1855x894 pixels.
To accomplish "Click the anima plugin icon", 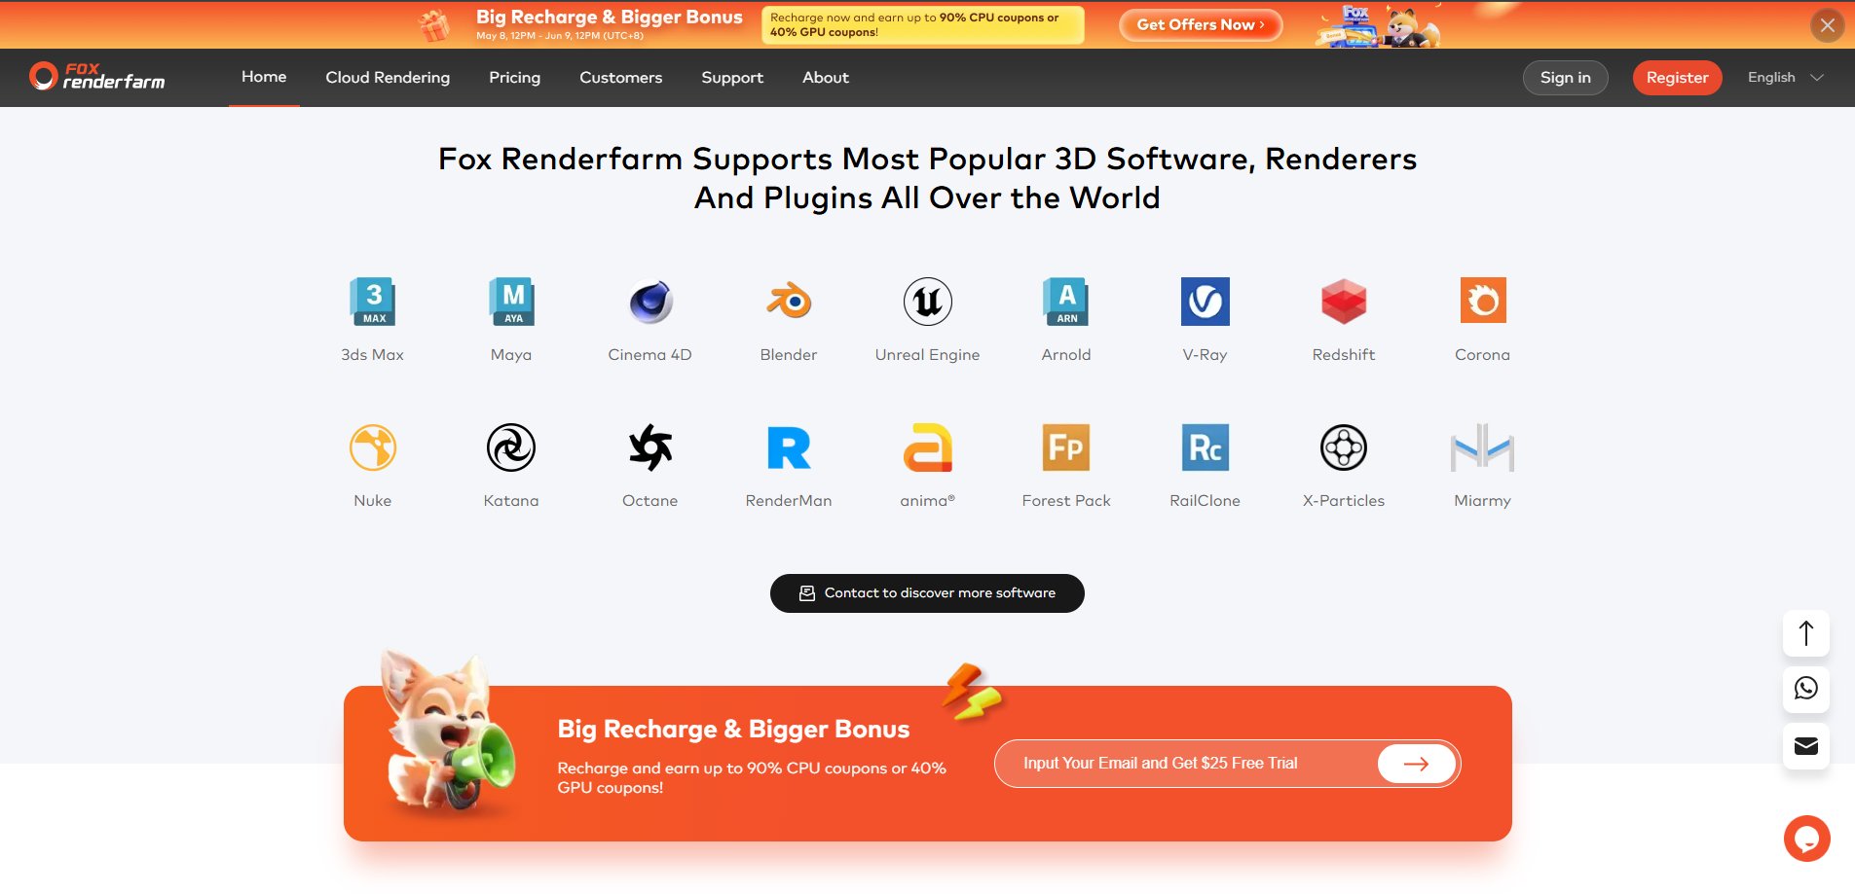I will pos(928,447).
